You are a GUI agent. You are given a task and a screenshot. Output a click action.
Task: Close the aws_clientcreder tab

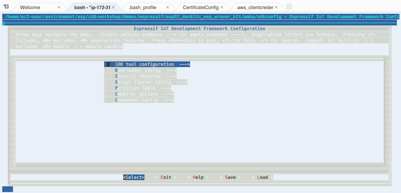(276, 8)
